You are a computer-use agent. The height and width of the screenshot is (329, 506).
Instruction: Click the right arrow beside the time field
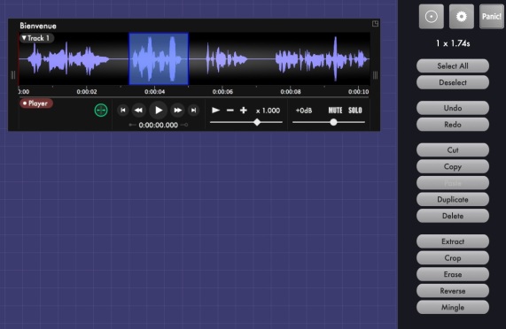coord(184,125)
